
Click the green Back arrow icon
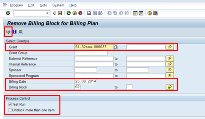pos(69,13)
